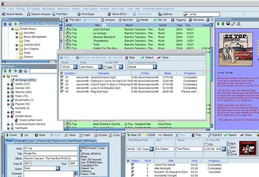Toggle the Number column header checkbox
This screenshot has width=259, height=177.
pyautogui.click(x=62, y=73)
